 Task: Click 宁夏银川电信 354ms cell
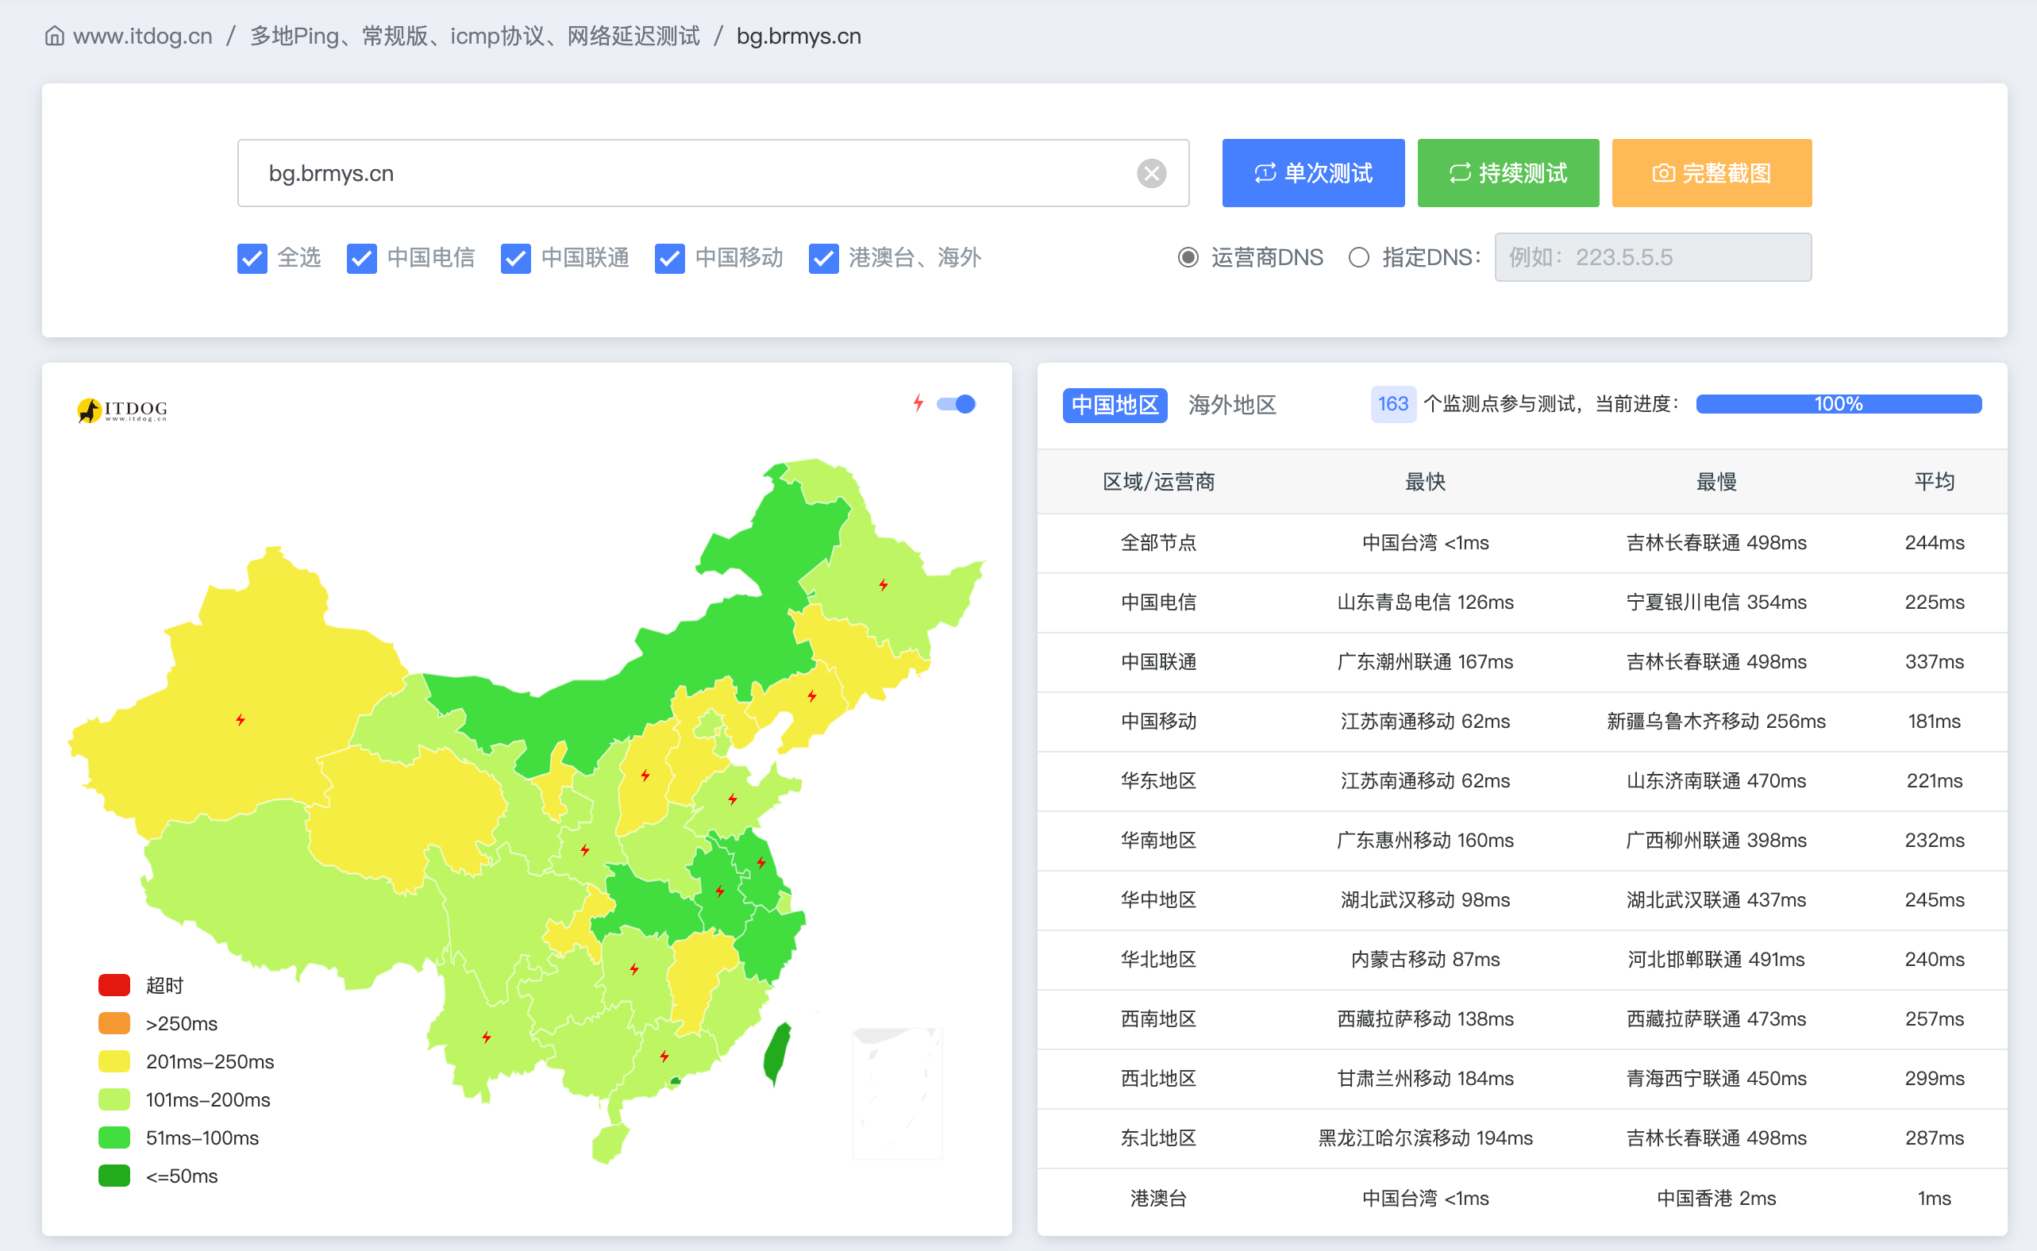point(1716,602)
